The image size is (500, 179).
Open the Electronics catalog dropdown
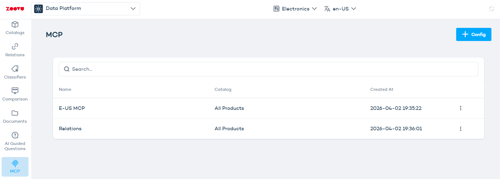pyautogui.click(x=295, y=9)
